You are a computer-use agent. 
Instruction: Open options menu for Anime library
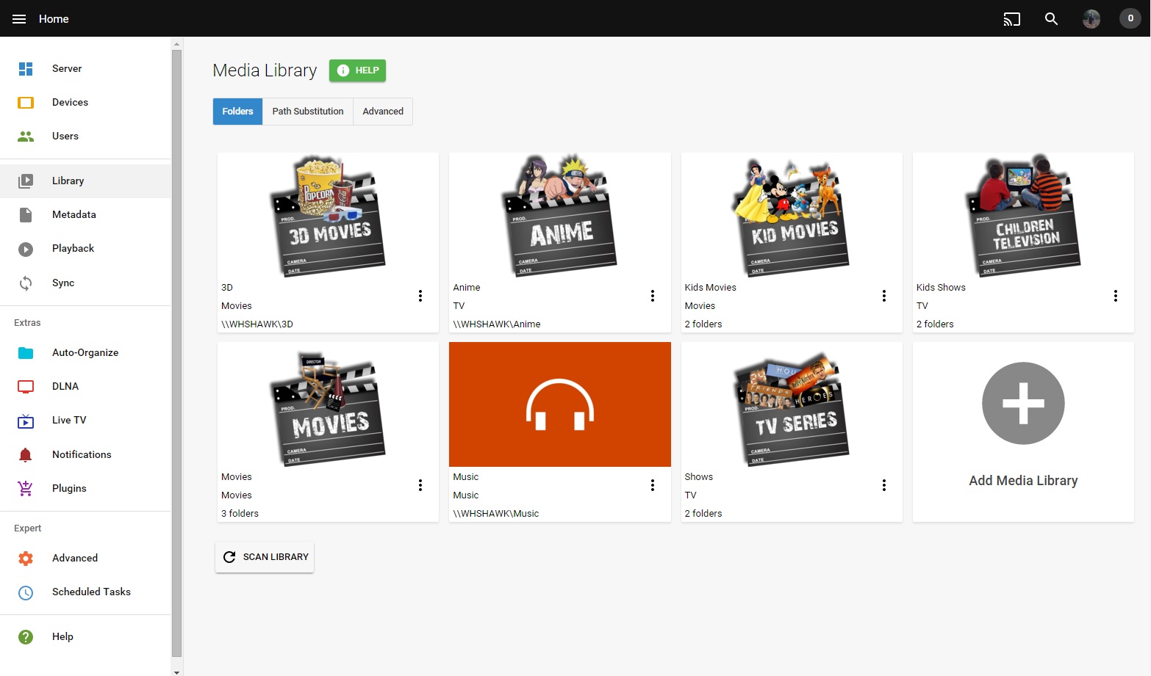[x=652, y=296]
